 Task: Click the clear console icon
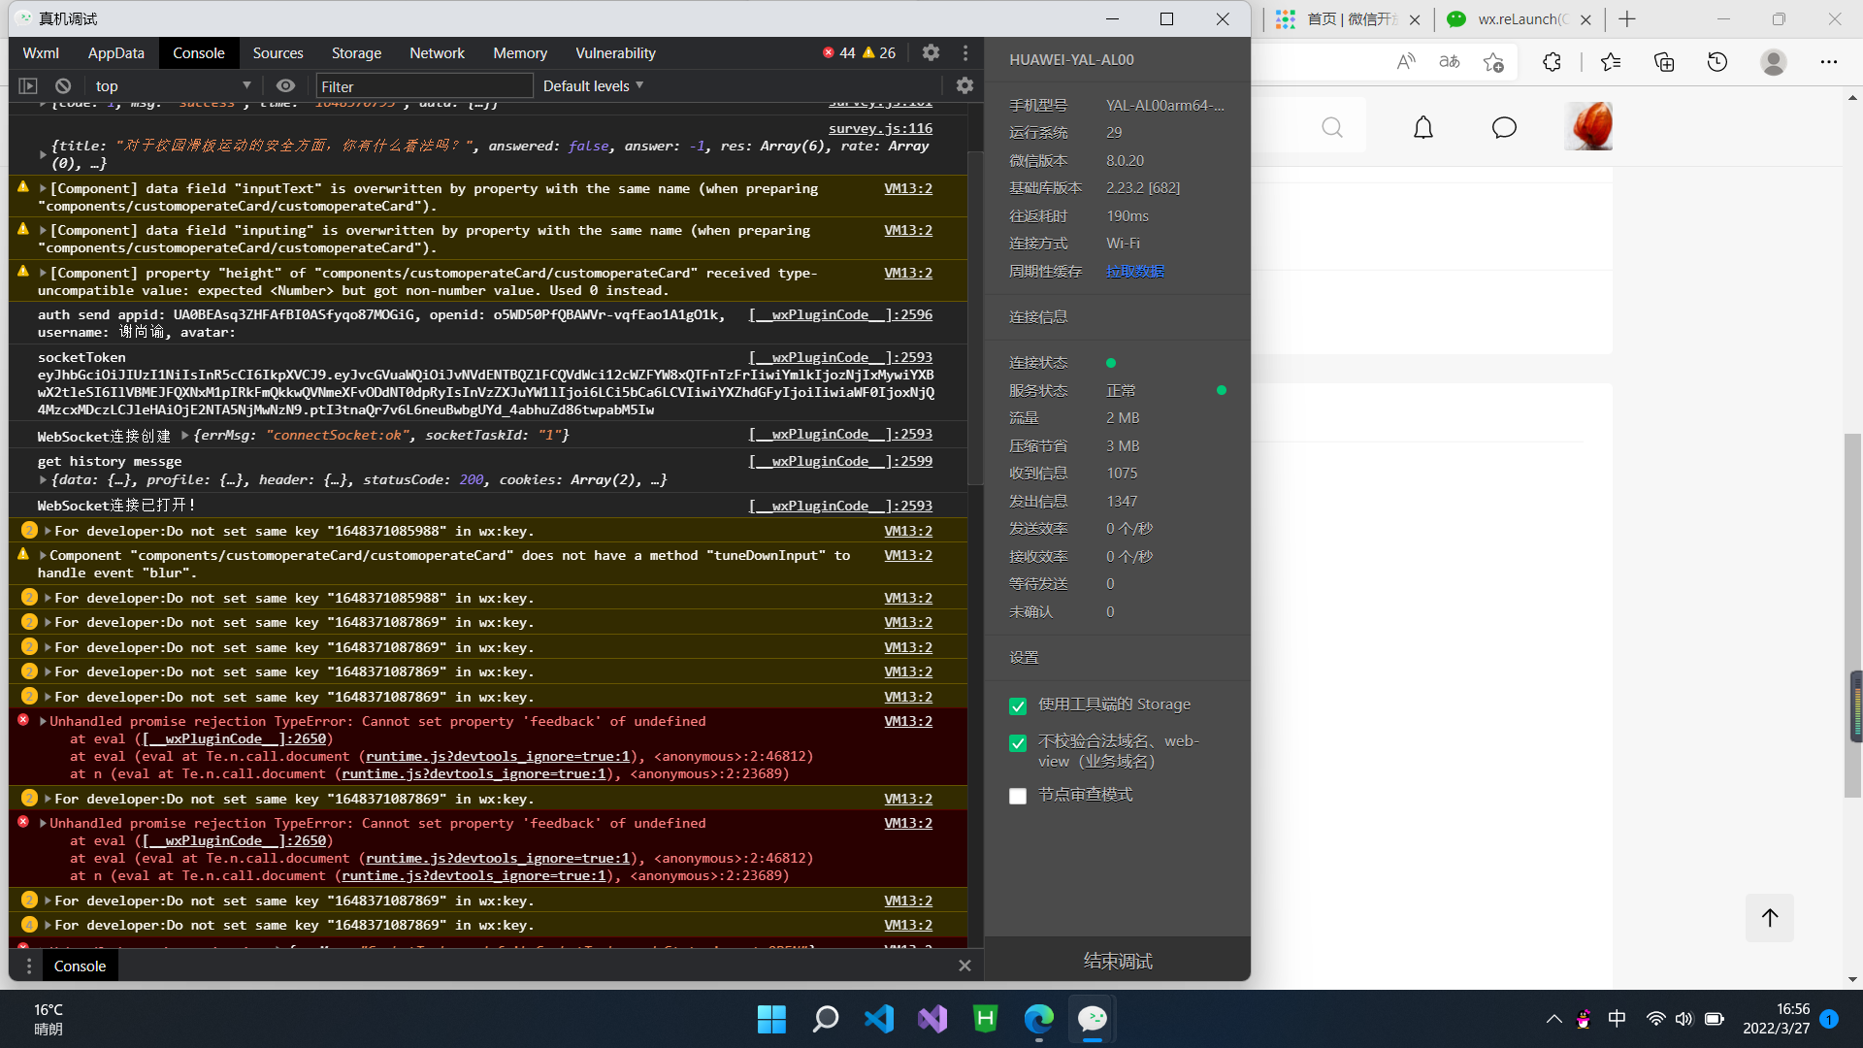point(63,86)
